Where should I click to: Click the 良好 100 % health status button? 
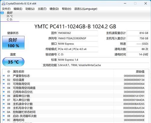point(13,43)
